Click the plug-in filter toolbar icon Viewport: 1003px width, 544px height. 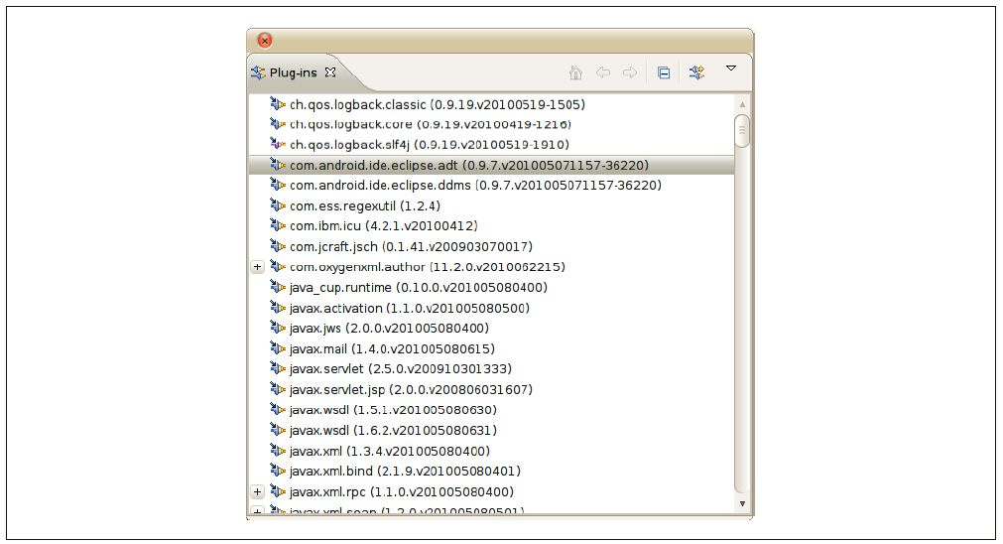click(x=696, y=72)
